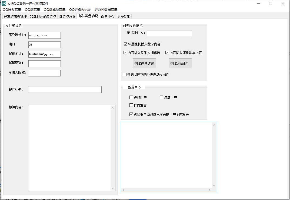Screen dimensions: 290x200
Task: Open the 群监控数据菜单 menu
Action: click(x=106, y=10)
